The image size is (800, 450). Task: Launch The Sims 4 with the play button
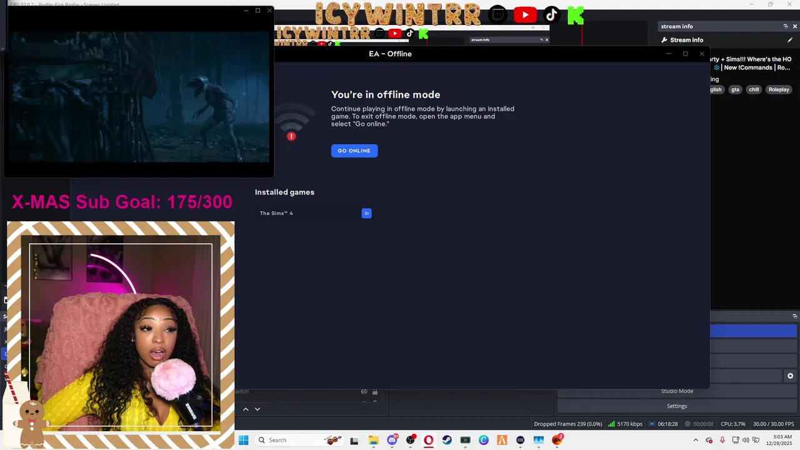(x=366, y=213)
